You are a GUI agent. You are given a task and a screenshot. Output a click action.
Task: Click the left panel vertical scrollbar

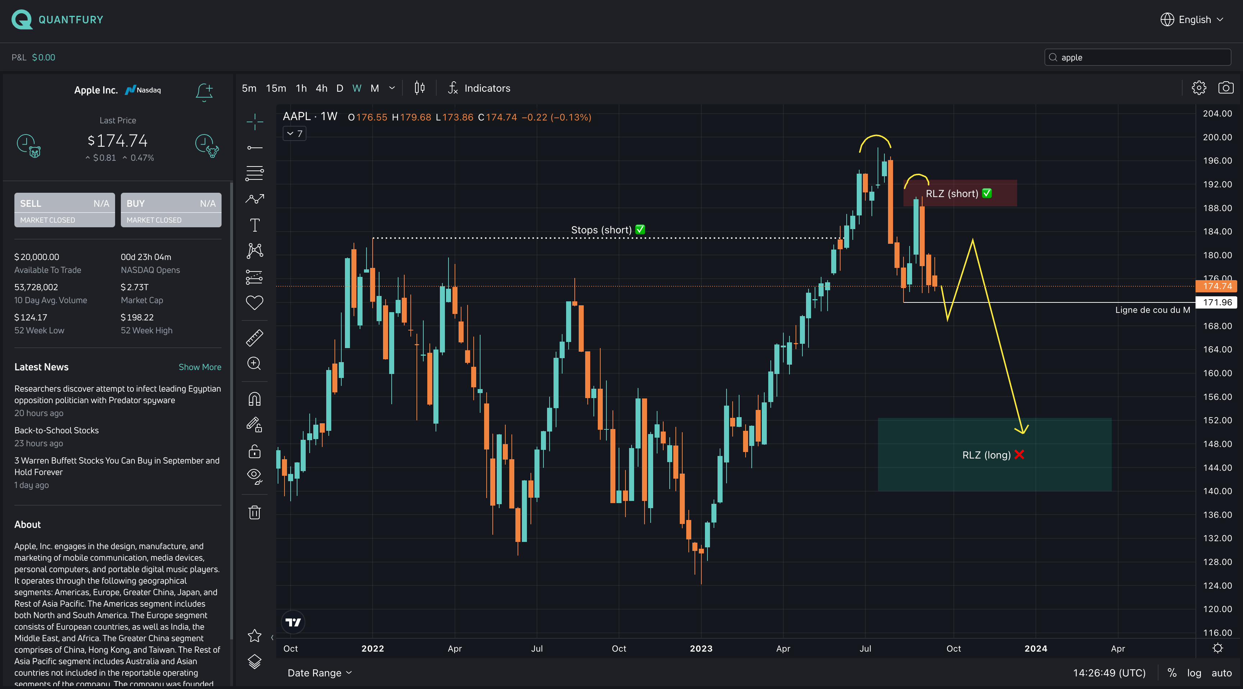tap(232, 410)
